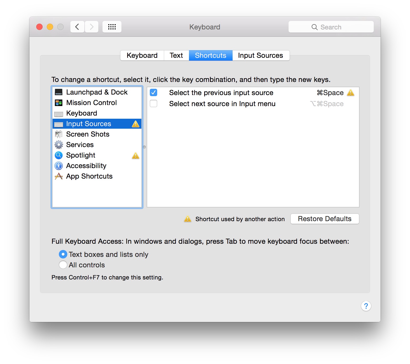410x364 pixels.
Task: Open the Text tab
Action: click(x=176, y=55)
